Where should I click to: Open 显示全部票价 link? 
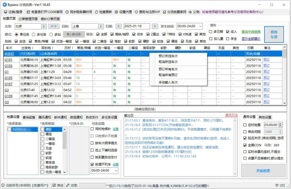click(251, 39)
